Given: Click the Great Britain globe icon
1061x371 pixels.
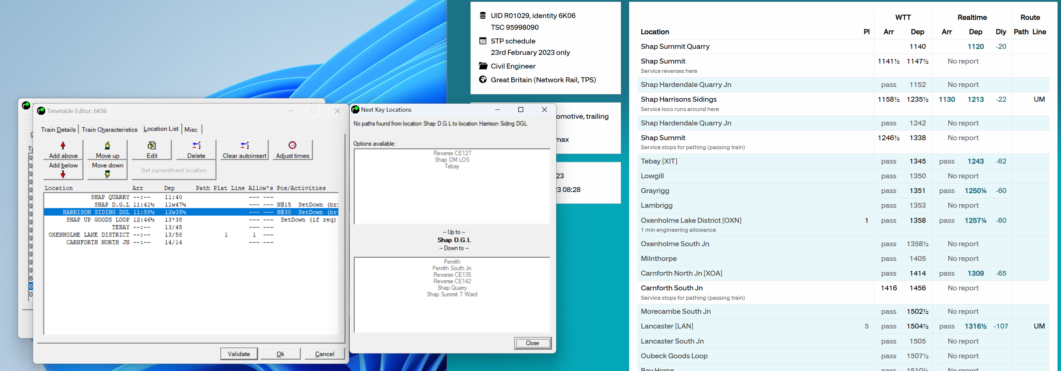Looking at the screenshot, I should (x=483, y=80).
